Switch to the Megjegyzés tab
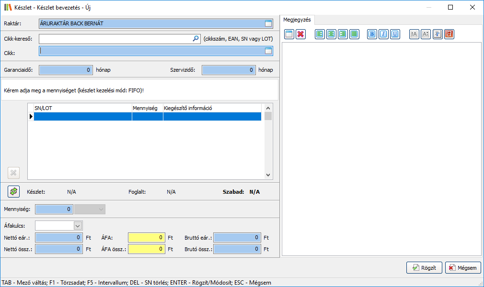The height and width of the screenshot is (287, 484). [x=297, y=20]
